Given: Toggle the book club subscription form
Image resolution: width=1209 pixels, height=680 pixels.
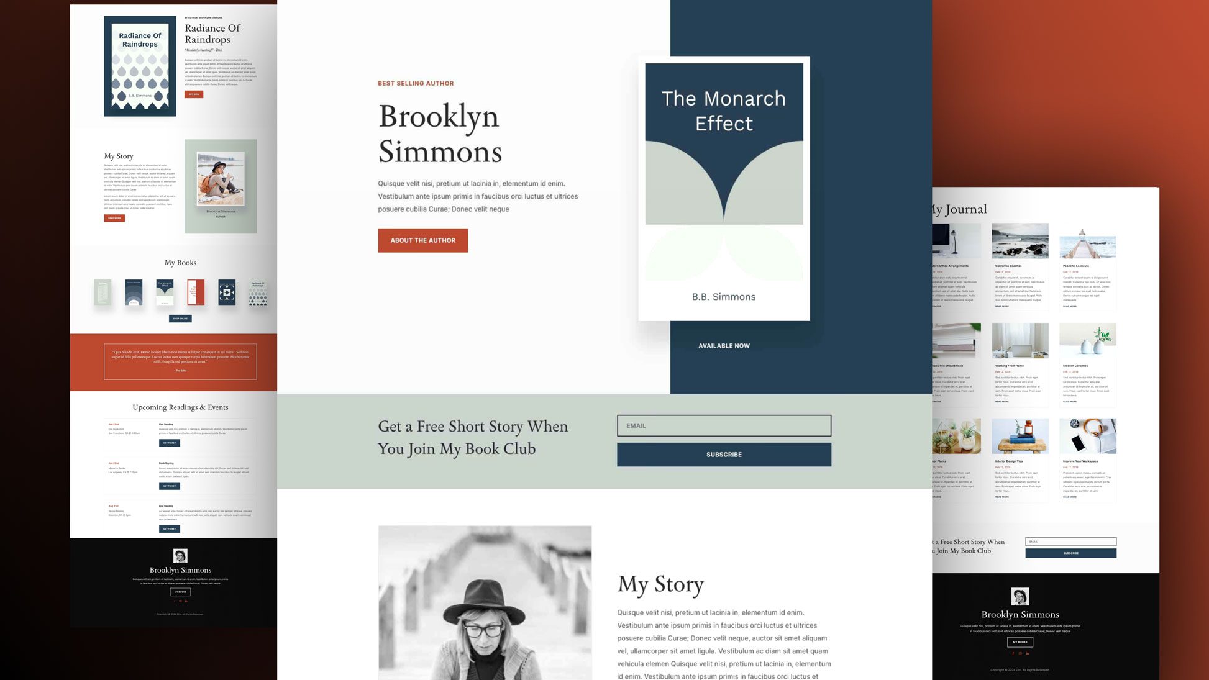Looking at the screenshot, I should 723,454.
